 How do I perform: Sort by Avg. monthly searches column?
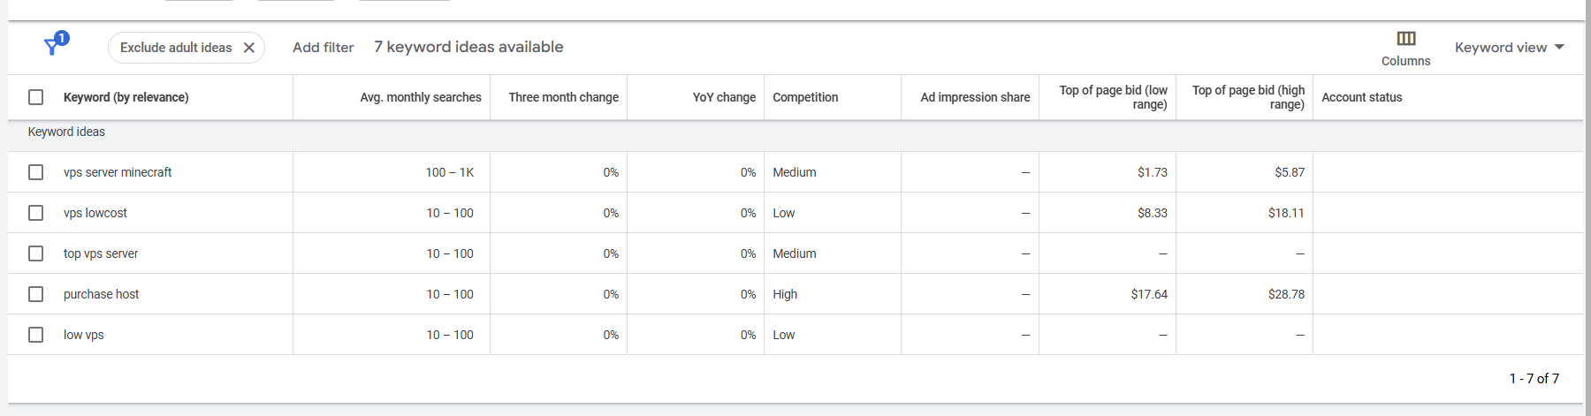[x=420, y=97]
